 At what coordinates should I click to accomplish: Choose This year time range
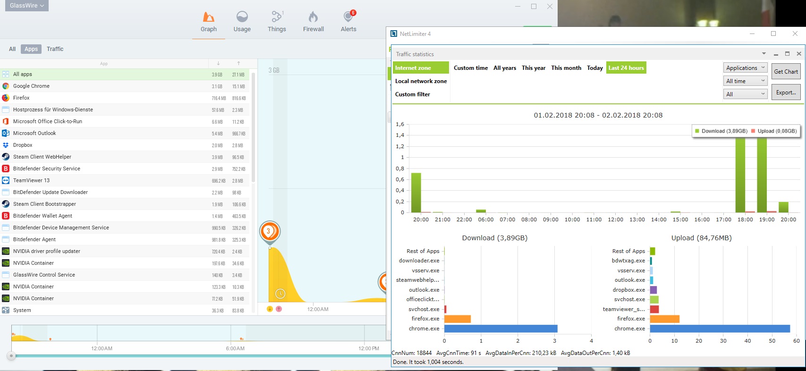point(534,68)
